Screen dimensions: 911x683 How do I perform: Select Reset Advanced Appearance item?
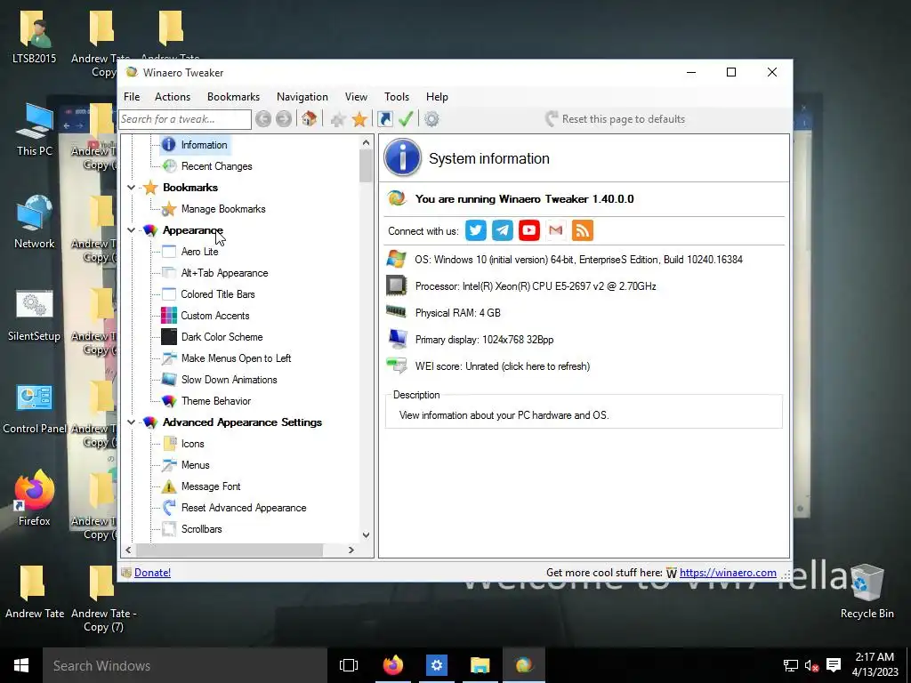point(244,508)
